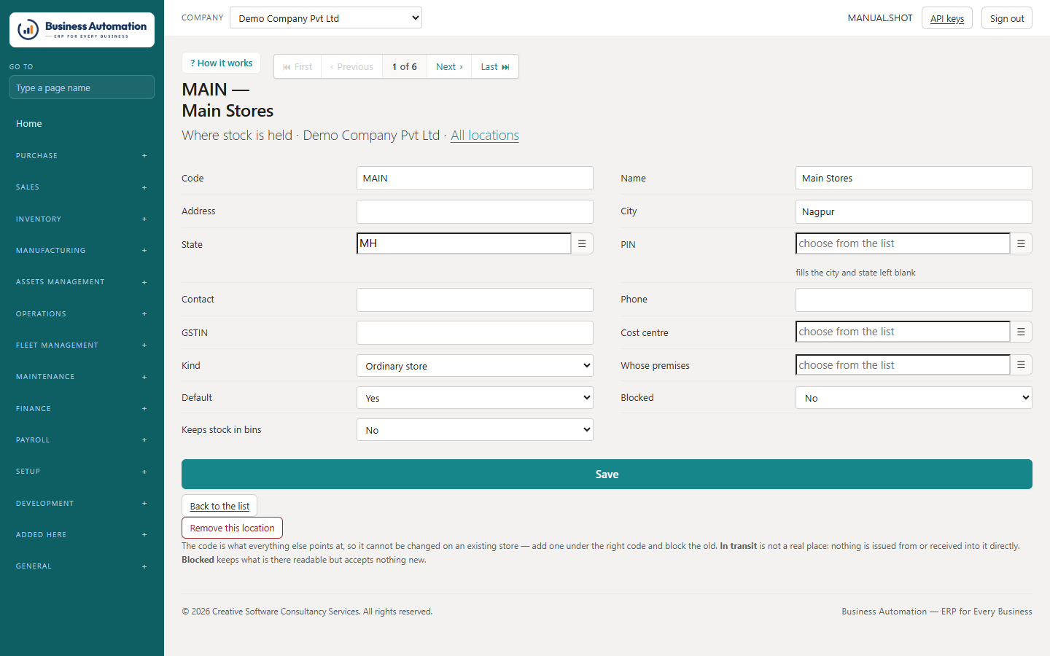Expand the Operations menu section
1050x656 pixels.
[82, 314]
